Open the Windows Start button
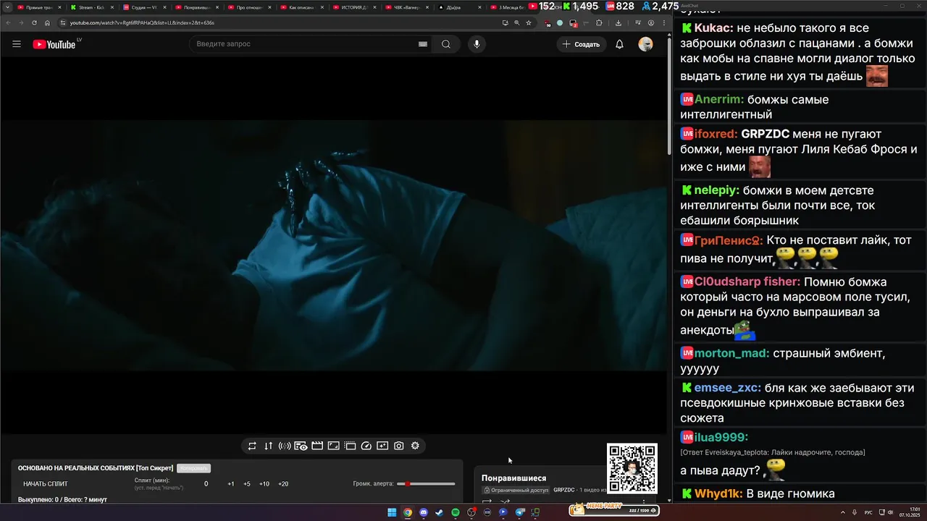927x521 pixels. [392, 512]
